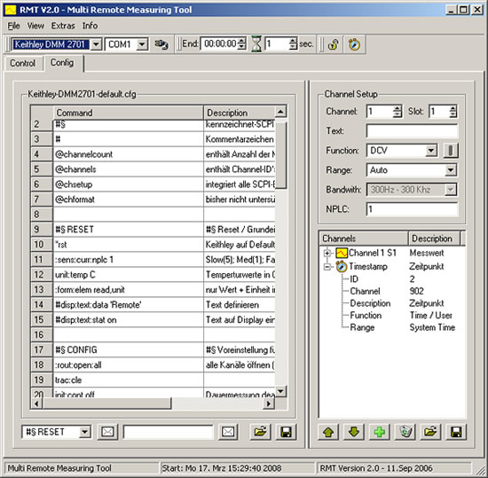The width and height of the screenshot is (488, 478).
Task: Select the '@chsetup' command cell
Action: tap(128, 184)
